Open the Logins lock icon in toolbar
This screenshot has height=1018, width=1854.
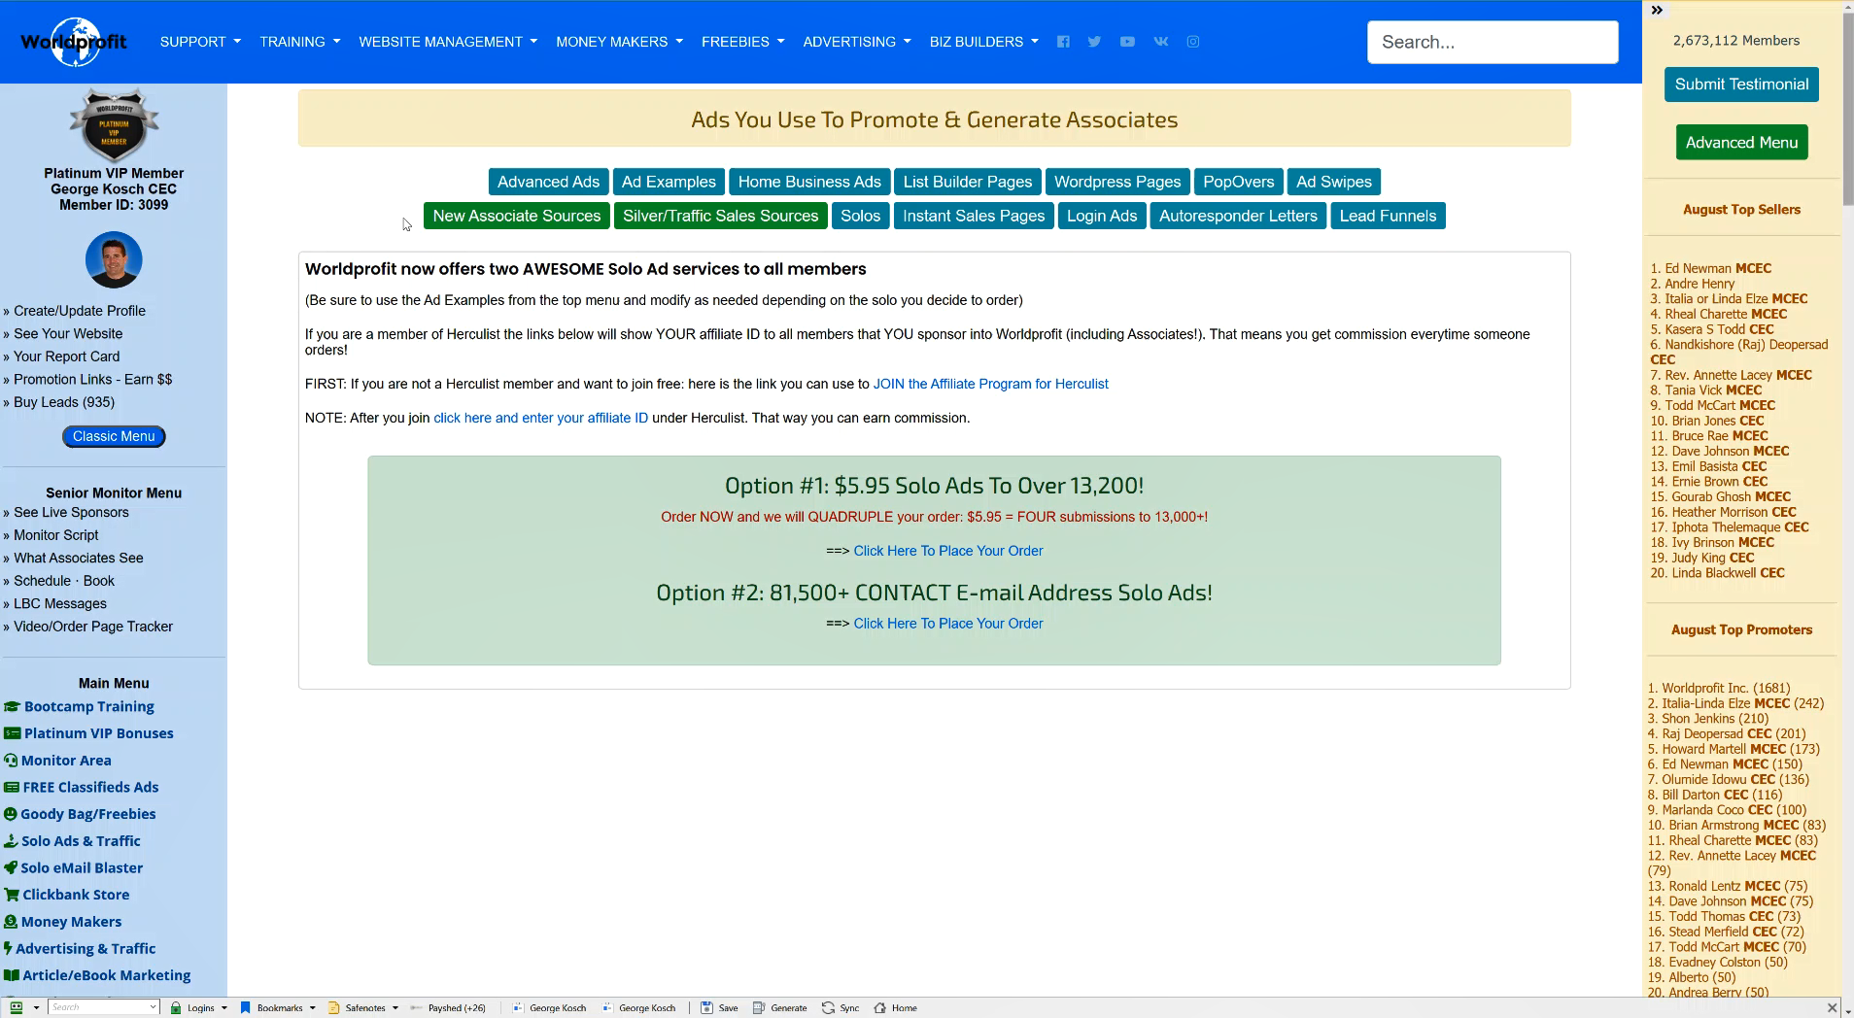pyautogui.click(x=176, y=1007)
